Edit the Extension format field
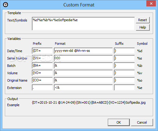Viewport: 158px width, 131px height. 83,87
